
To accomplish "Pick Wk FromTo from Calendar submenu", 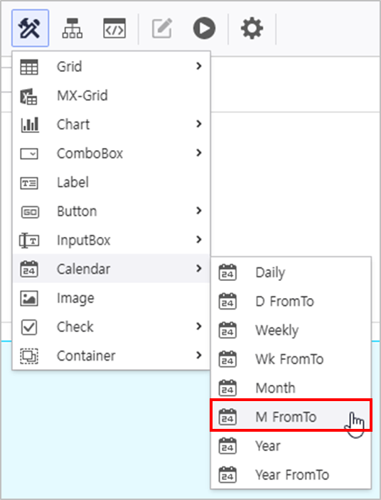I will coord(291,359).
